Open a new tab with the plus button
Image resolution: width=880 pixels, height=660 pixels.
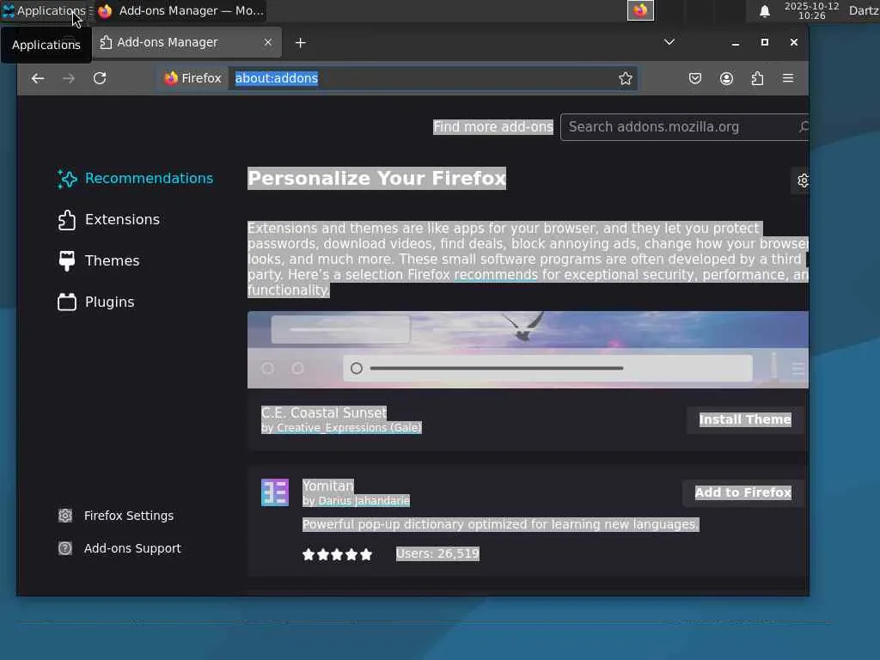point(300,43)
